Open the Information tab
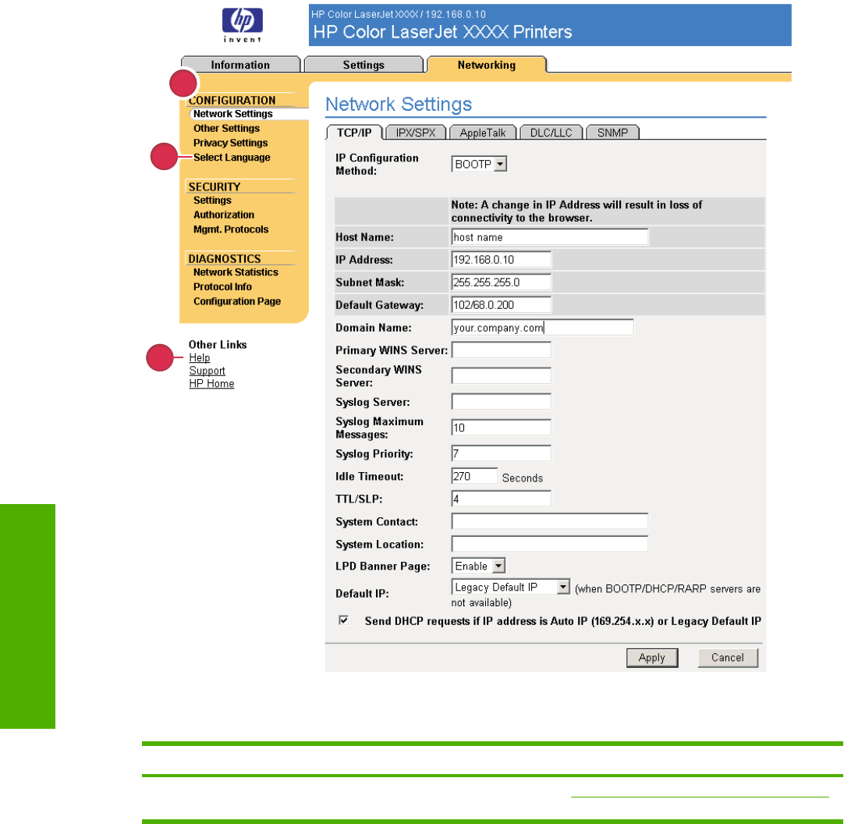 pos(240,65)
